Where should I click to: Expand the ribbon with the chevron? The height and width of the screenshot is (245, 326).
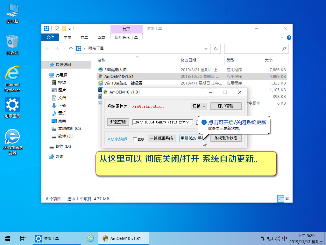coord(282,38)
